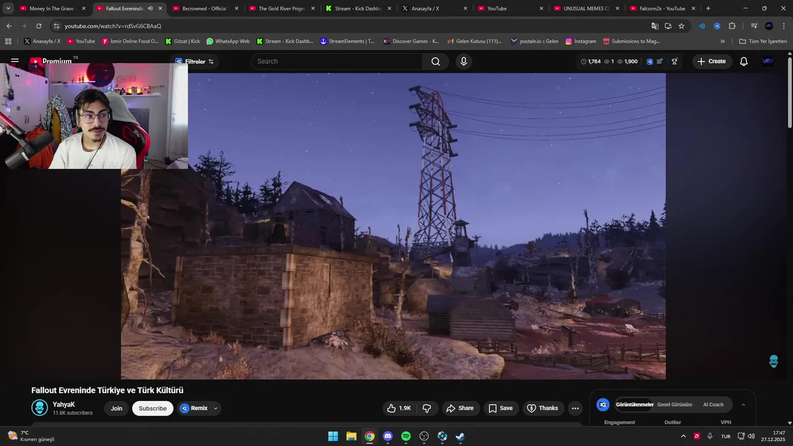Switch to The Gold River Project tab

(281, 9)
